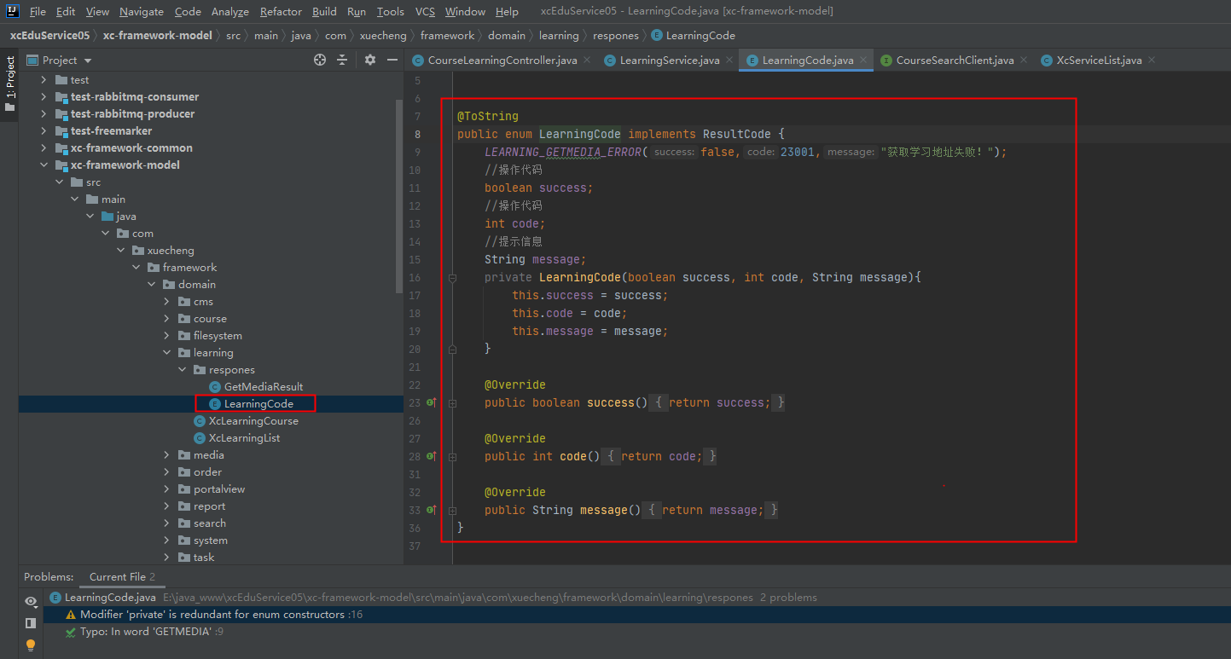Screen dimensions: 1231x659
Task: Collapse all nodes in Project panel
Action: pyautogui.click(x=342, y=60)
